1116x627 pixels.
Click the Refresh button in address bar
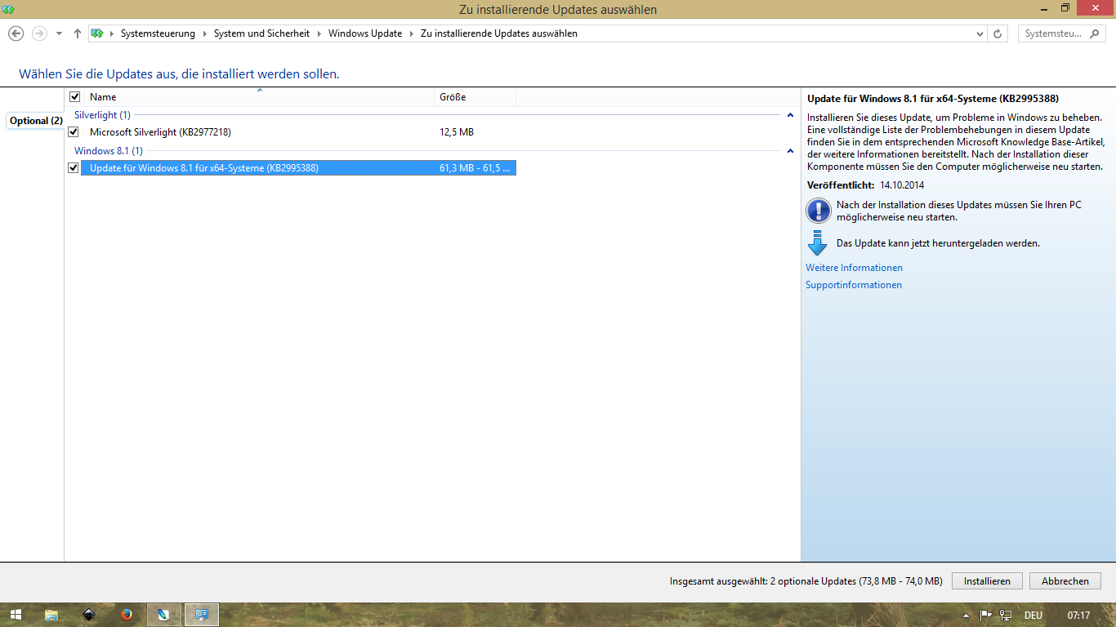click(x=998, y=34)
